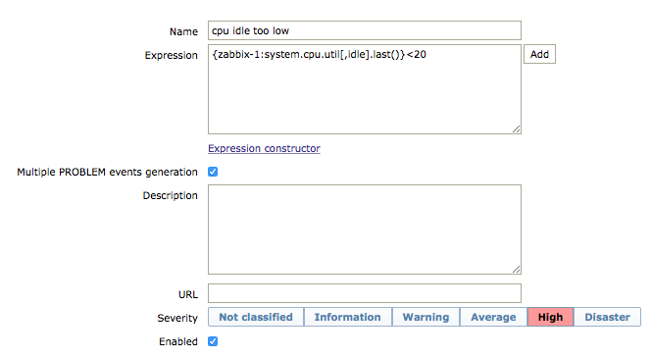The width and height of the screenshot is (651, 357).
Task: Select Information severity
Action: pyautogui.click(x=347, y=317)
